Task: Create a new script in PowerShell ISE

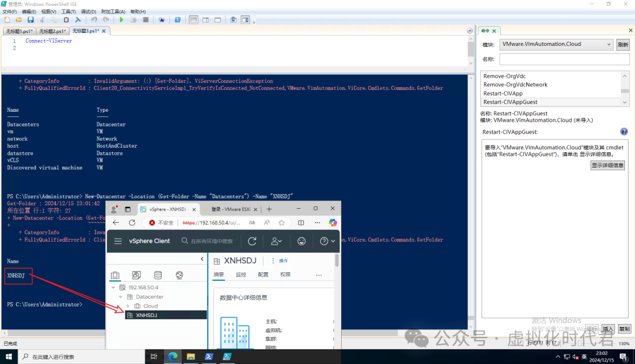Action: point(7,20)
